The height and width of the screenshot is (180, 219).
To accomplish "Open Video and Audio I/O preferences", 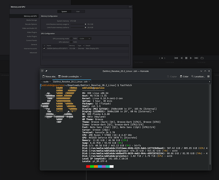I will coord(29,28).
